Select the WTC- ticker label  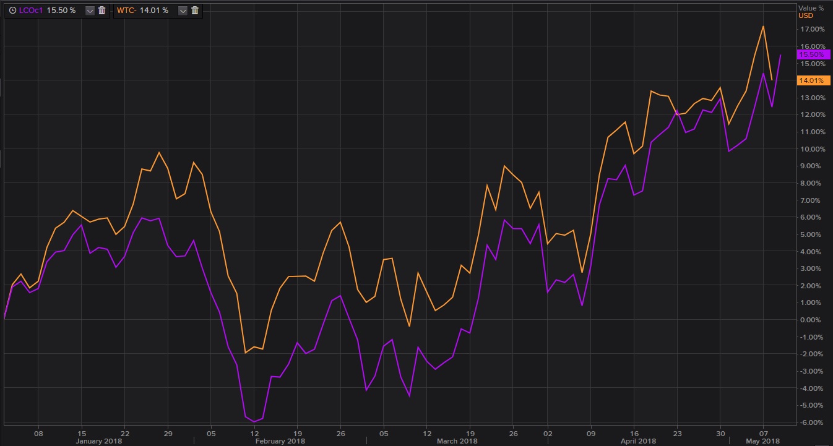click(126, 11)
